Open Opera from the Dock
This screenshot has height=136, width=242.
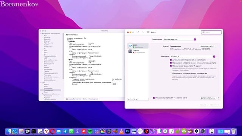click(53, 131)
